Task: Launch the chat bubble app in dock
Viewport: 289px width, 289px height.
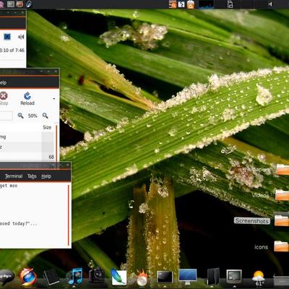Action: [7, 277]
